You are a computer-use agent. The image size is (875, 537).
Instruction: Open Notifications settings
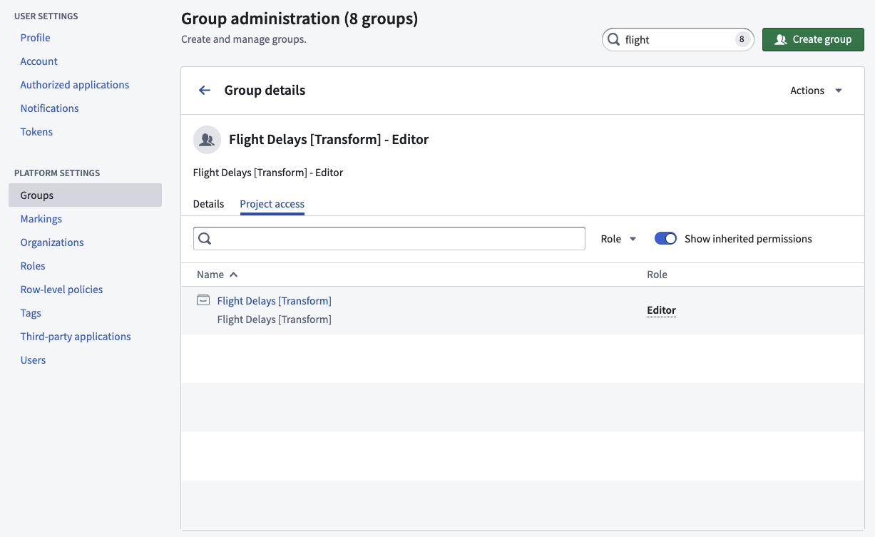[x=49, y=108]
